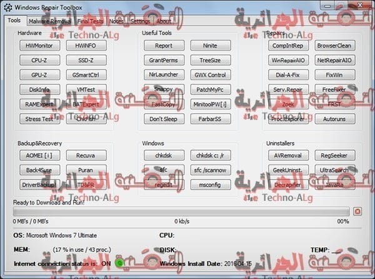Launch FRST

tap(335, 104)
